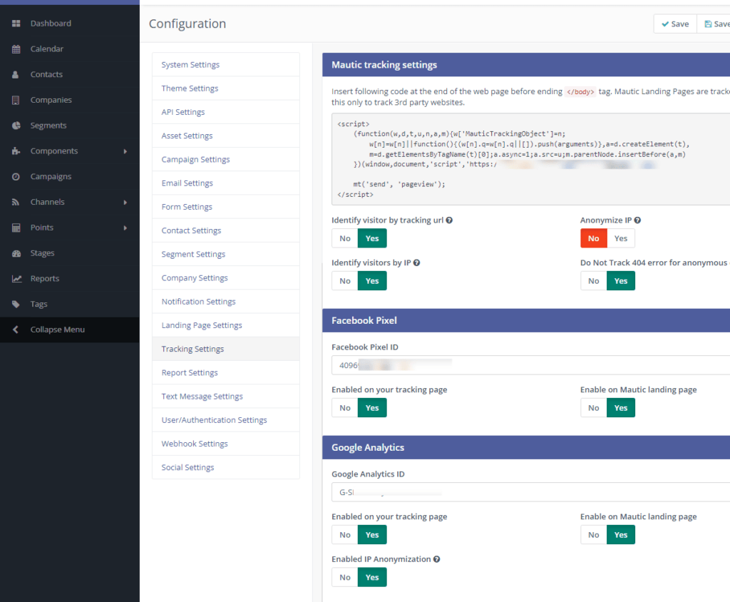The height and width of the screenshot is (602, 730).
Task: Click help icon beside Identify visitors by IP
Action: point(416,262)
